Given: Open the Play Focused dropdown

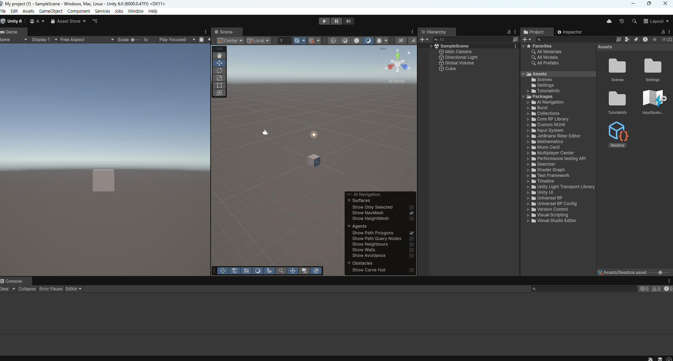Looking at the screenshot, I should point(177,39).
